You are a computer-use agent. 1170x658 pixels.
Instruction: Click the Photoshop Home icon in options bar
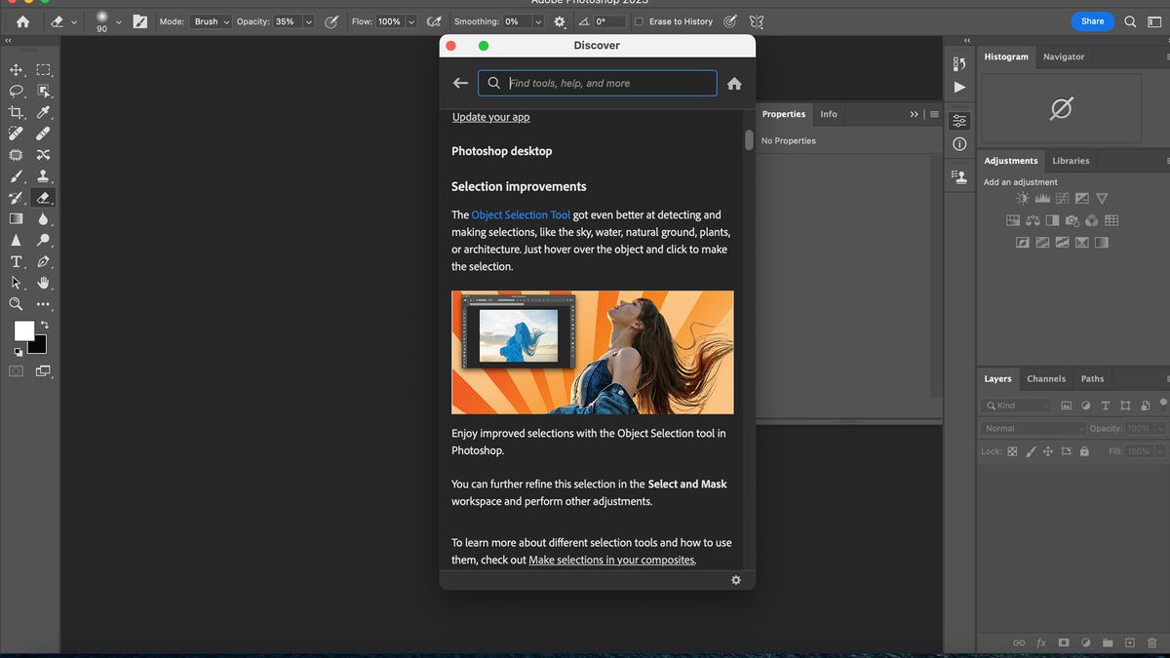[22, 21]
